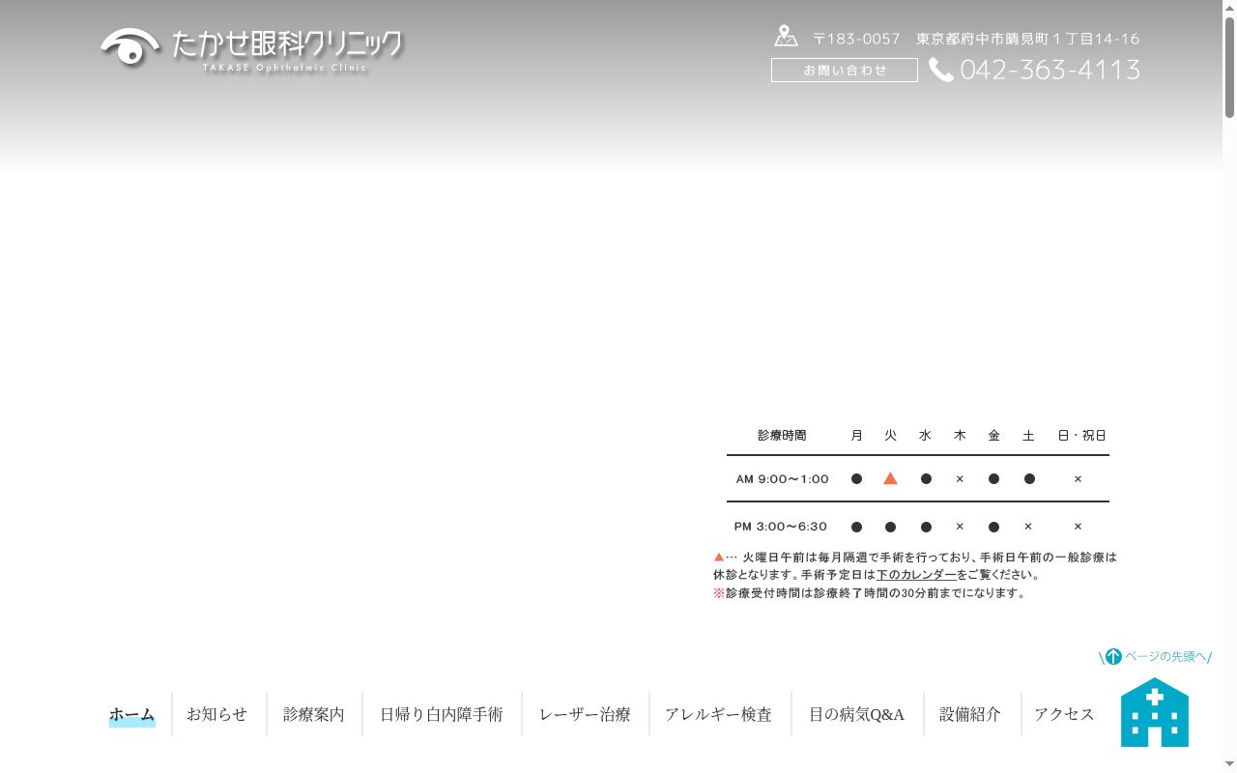1237x773 pixels.
Task: Click the map pin icon beside the address
Action: point(786,37)
